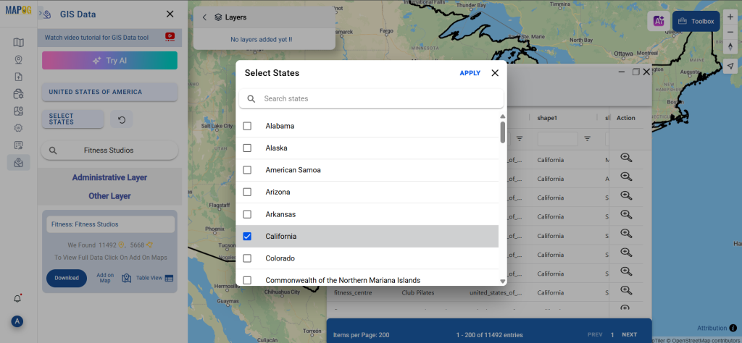Collapse the Layers panel chevron
Image resolution: width=742 pixels, height=343 pixels.
tap(204, 17)
